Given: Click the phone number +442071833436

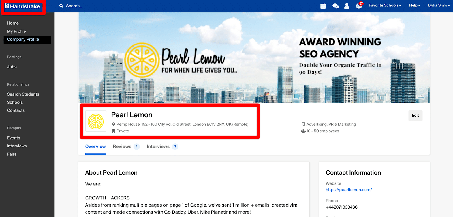Looking at the screenshot, I should point(342,207).
